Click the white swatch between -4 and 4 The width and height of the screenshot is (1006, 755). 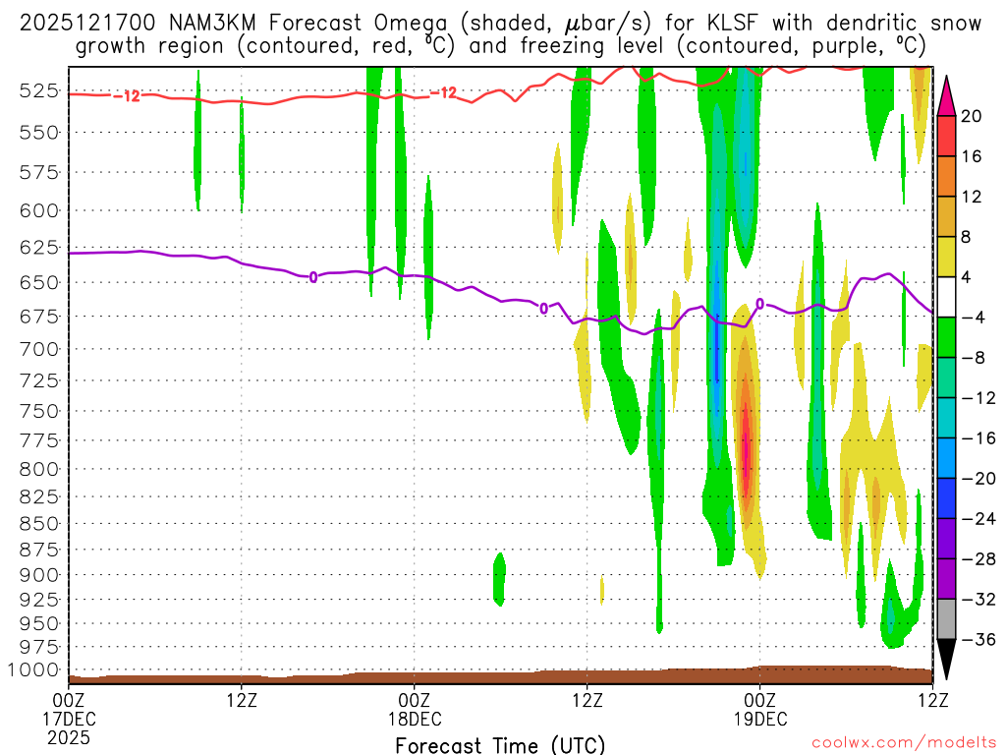click(x=946, y=297)
